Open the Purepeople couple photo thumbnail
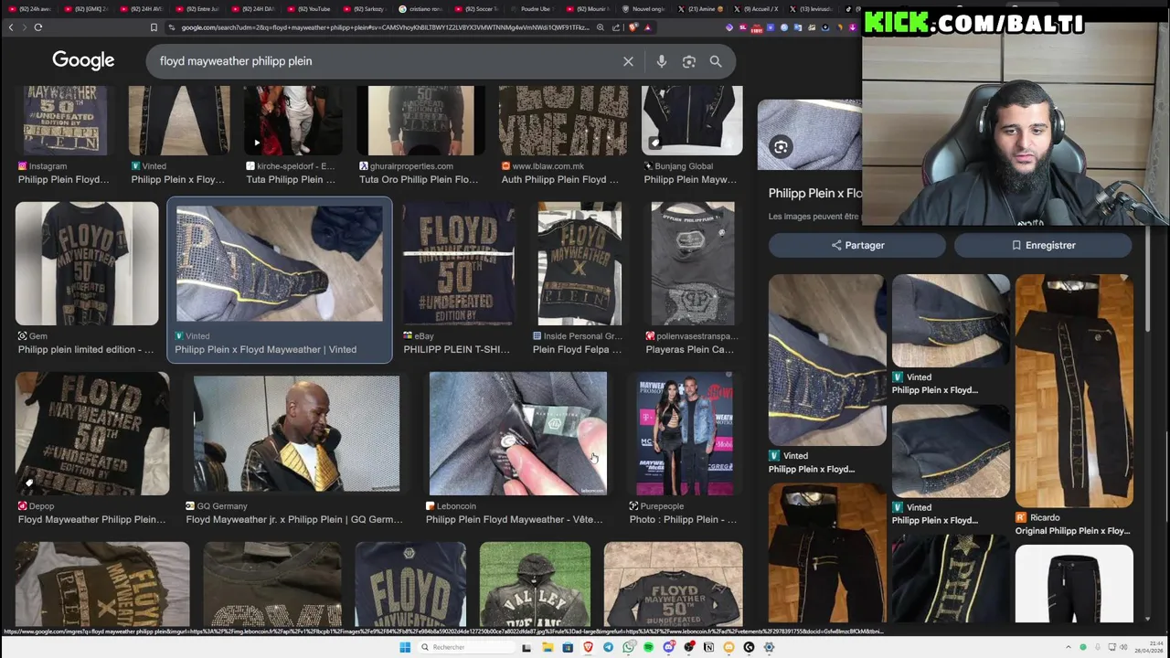The height and width of the screenshot is (658, 1170). 685,433
